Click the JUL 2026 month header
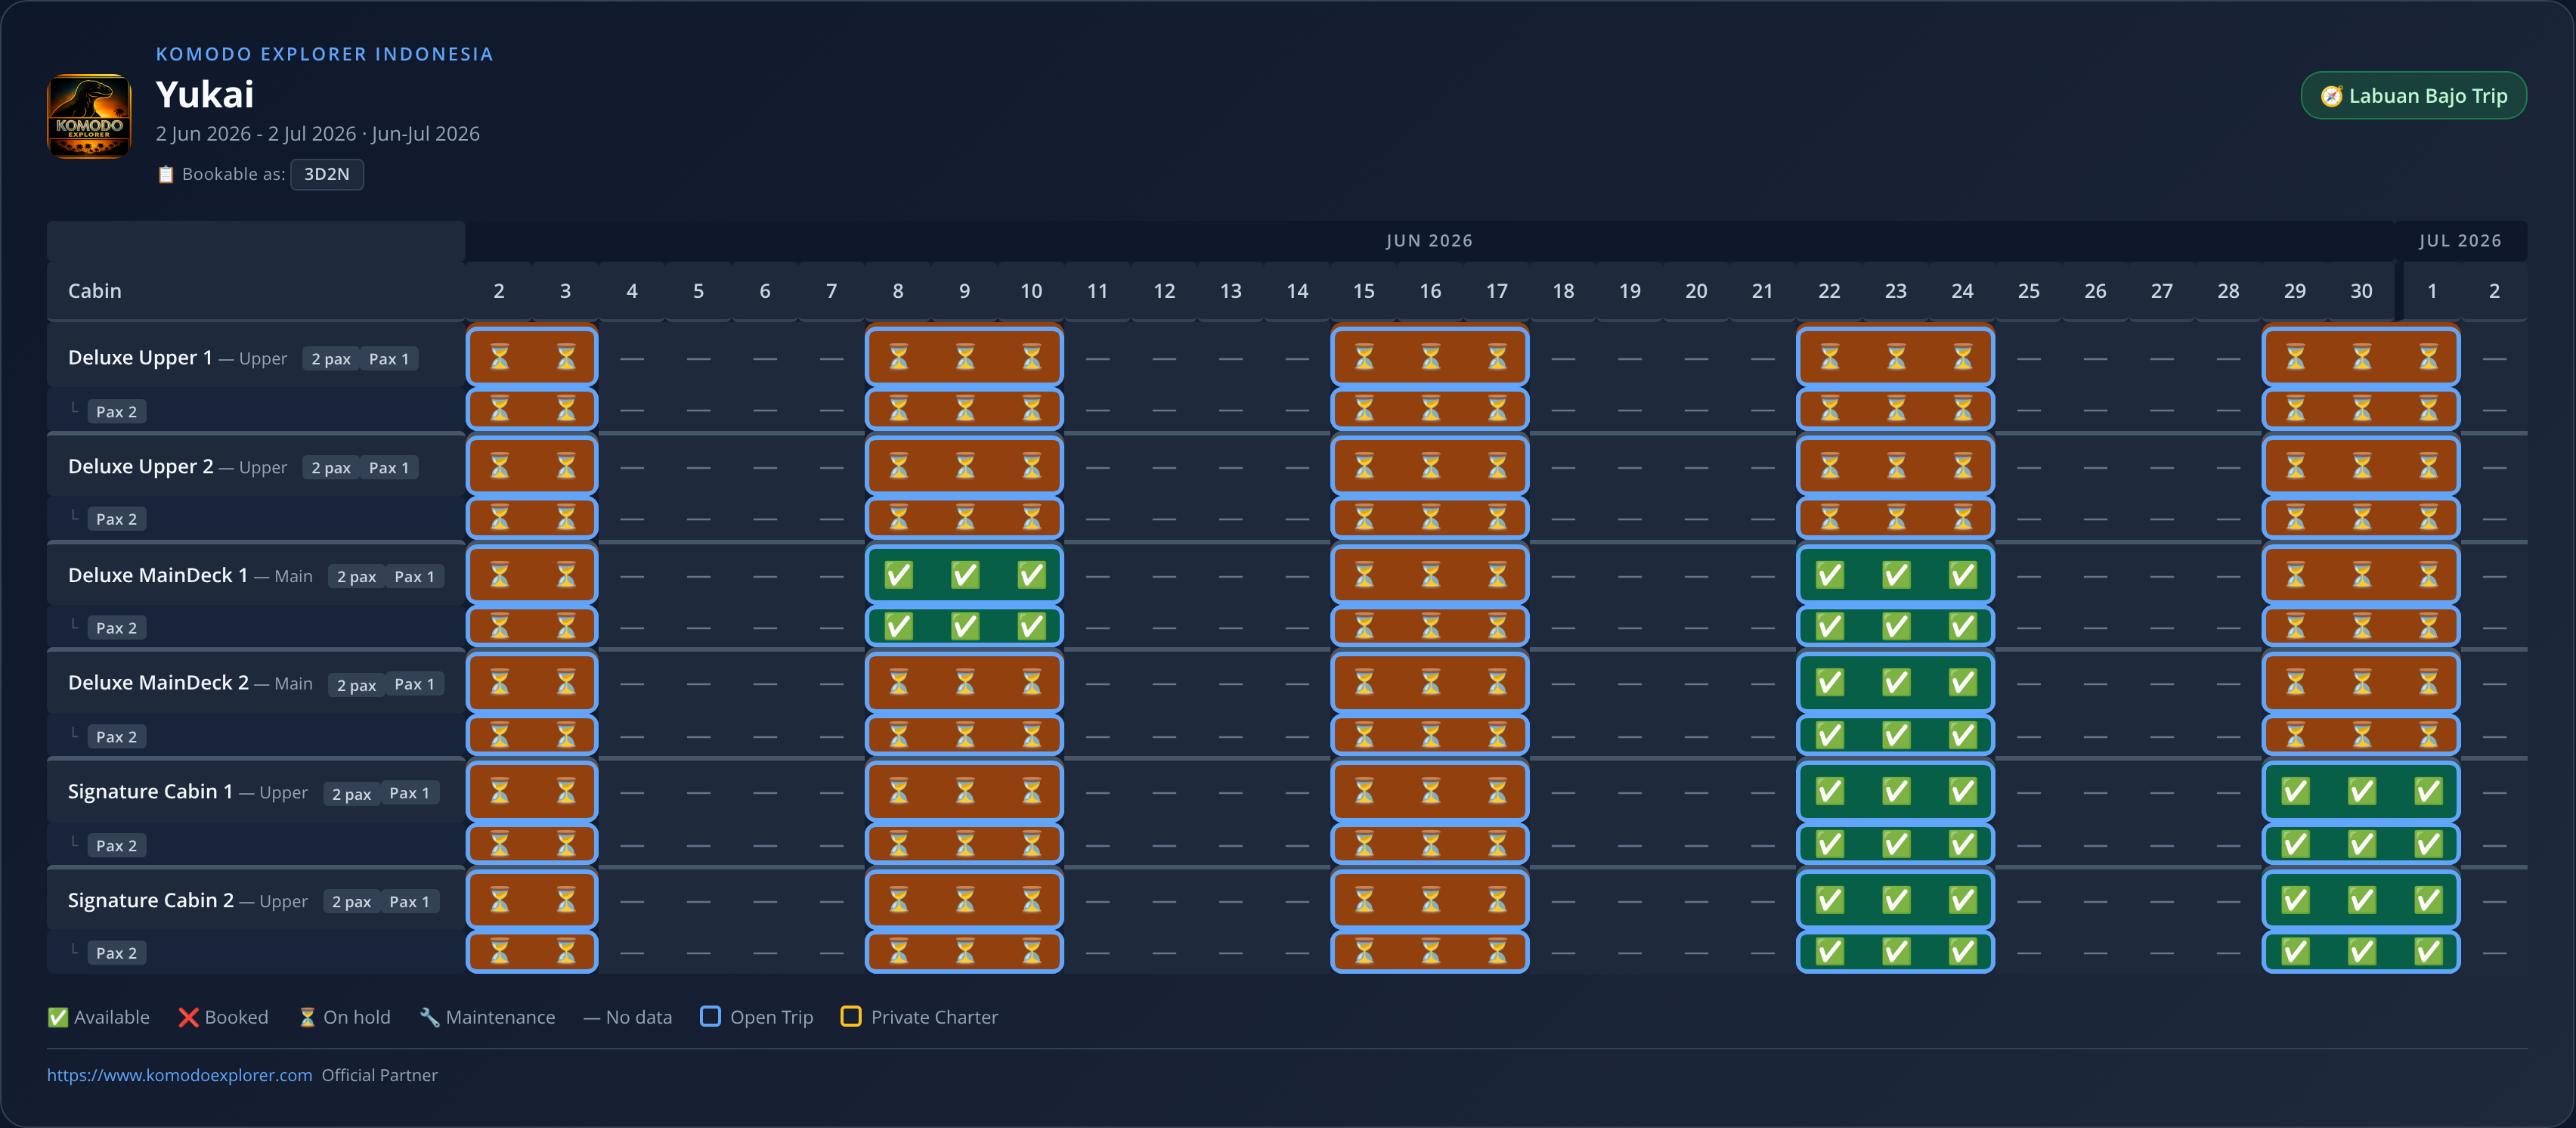 pyautogui.click(x=2460, y=241)
